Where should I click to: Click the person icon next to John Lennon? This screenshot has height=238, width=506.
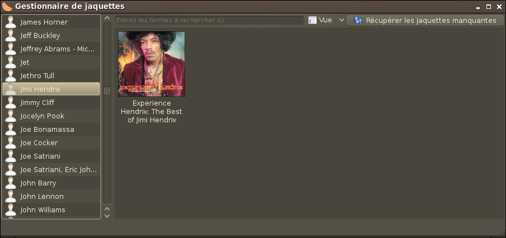10,197
